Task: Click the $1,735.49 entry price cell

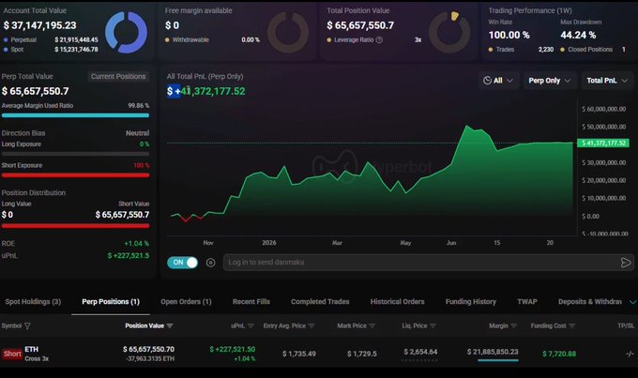Action: (299, 354)
